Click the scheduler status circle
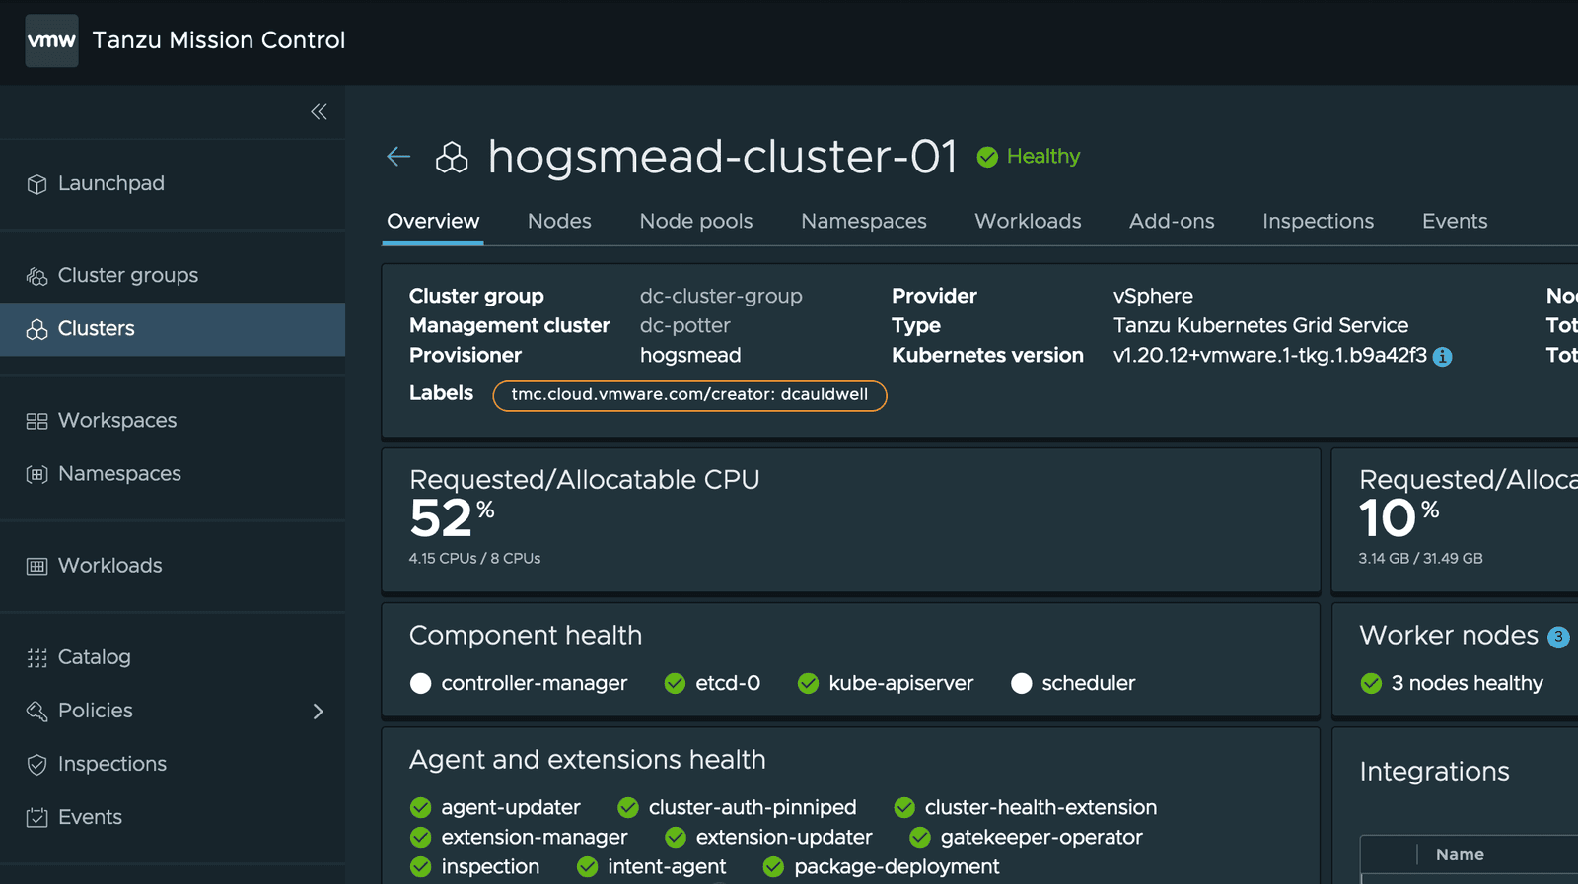 [1022, 683]
